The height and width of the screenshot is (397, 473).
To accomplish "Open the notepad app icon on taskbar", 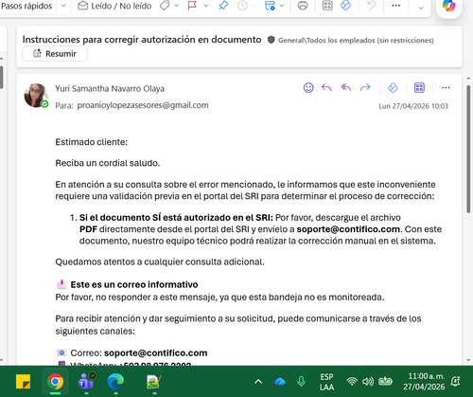I will (154, 382).
